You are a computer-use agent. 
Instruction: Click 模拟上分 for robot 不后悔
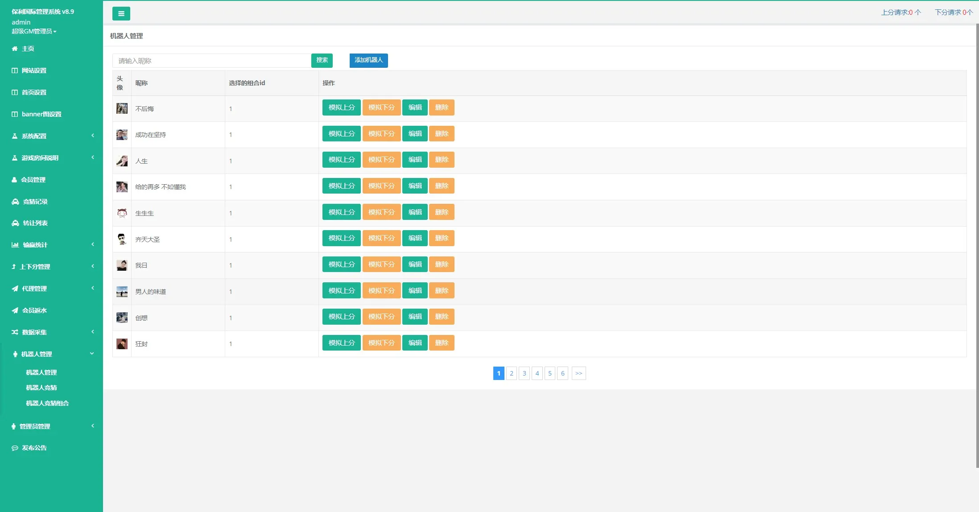click(341, 107)
